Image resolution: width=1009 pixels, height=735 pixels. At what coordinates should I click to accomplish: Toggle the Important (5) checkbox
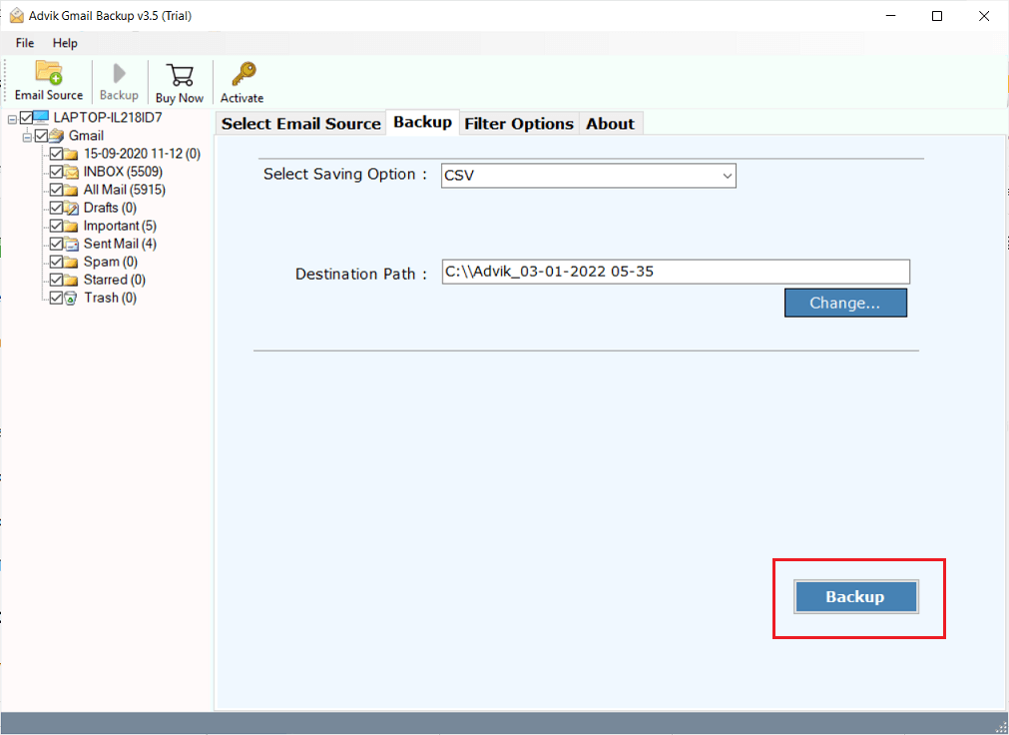point(56,226)
